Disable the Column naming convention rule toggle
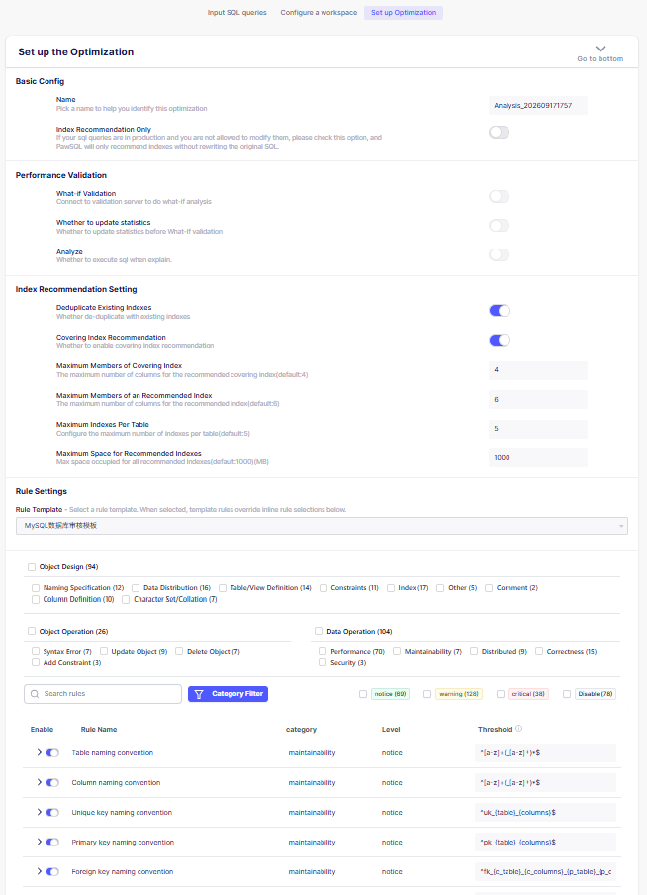Image resolution: width=647 pixels, height=895 pixels. coord(52,782)
